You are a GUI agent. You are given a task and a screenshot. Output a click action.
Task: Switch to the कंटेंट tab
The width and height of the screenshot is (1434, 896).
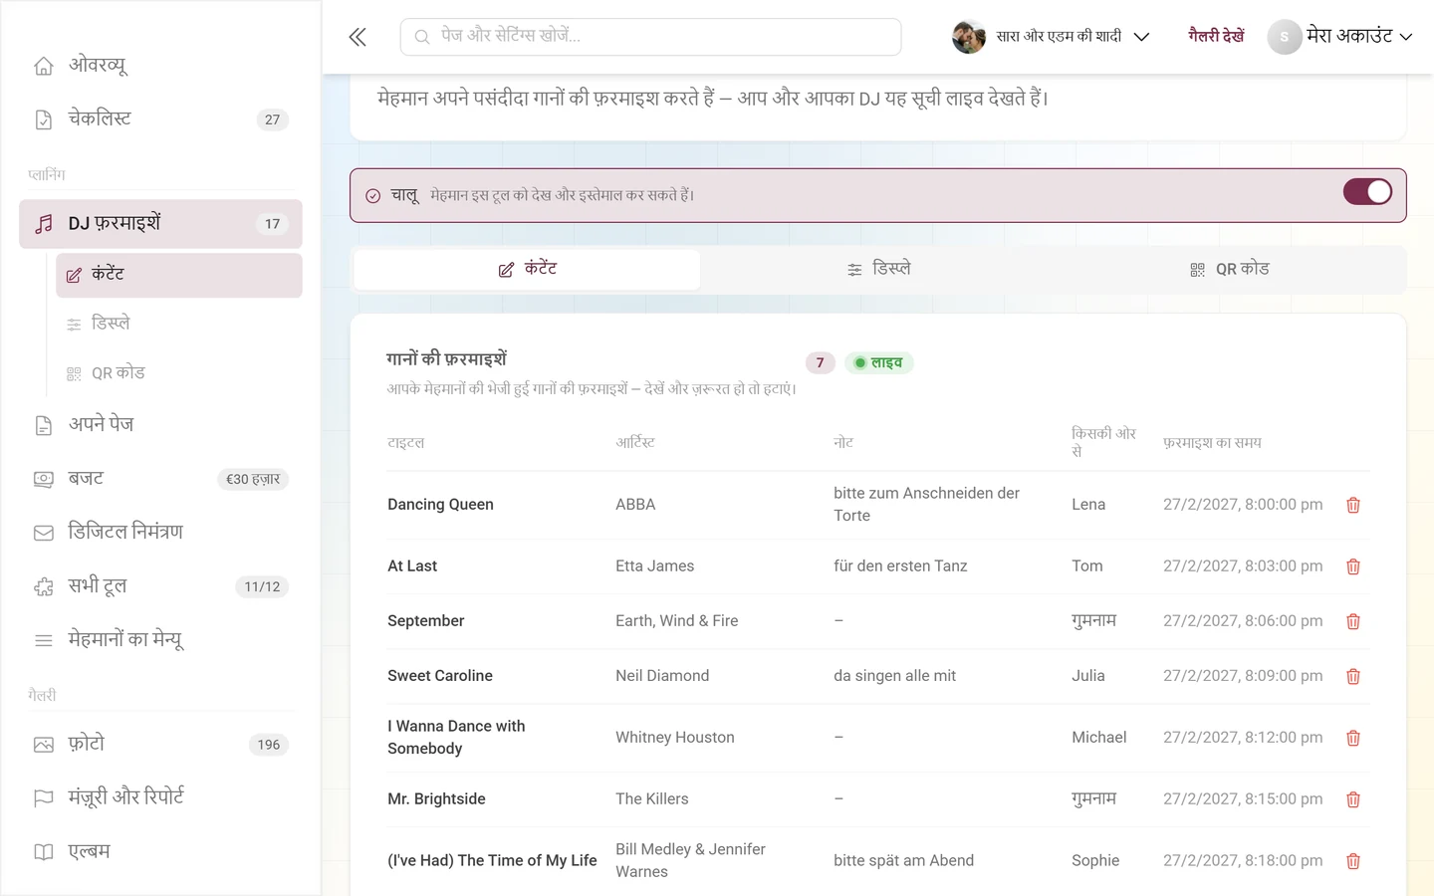click(527, 269)
